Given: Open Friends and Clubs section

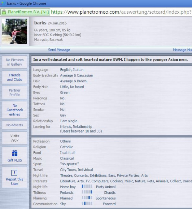Looking at the screenshot, I should click(15, 77).
